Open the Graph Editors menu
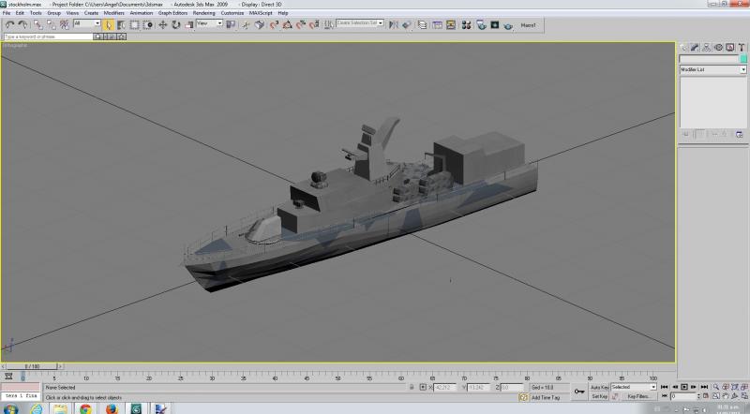750x414 pixels. [x=172, y=13]
